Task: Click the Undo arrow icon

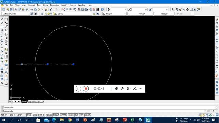Action: (51, 9)
